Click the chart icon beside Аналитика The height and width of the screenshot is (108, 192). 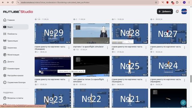(x=5, y=48)
